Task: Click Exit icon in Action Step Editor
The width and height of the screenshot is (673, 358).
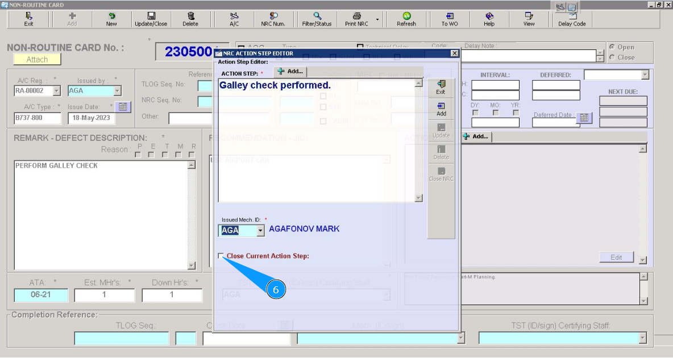Action: [441, 84]
